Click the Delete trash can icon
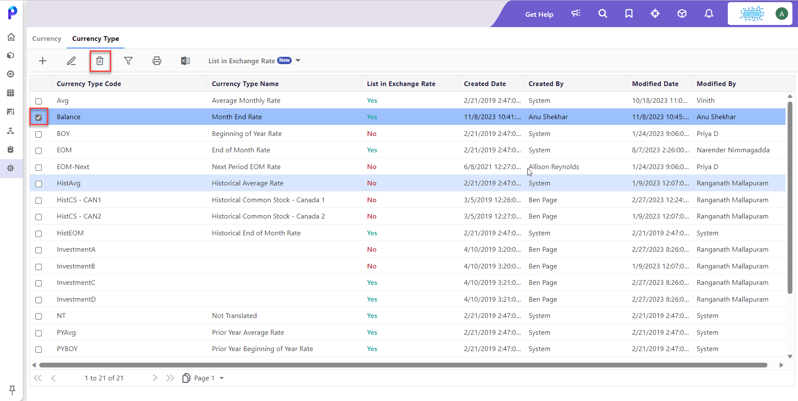The image size is (798, 401). [x=100, y=61]
